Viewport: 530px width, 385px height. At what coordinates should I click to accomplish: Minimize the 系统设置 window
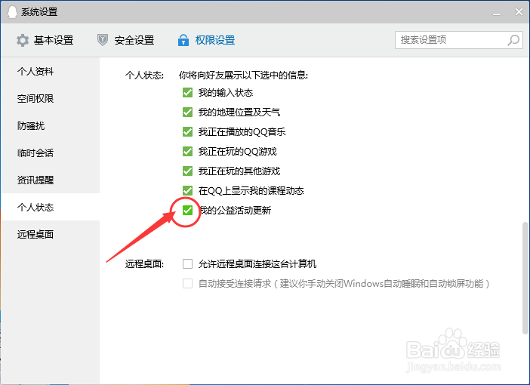pyautogui.click(x=497, y=13)
